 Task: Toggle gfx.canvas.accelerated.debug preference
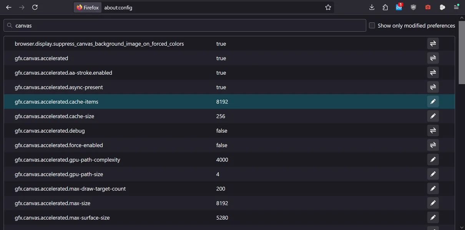point(433,131)
